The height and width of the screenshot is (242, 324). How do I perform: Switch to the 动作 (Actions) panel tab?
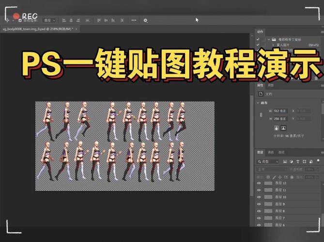pyautogui.click(x=260, y=32)
